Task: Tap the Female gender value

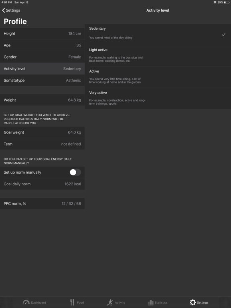Action: (x=75, y=57)
